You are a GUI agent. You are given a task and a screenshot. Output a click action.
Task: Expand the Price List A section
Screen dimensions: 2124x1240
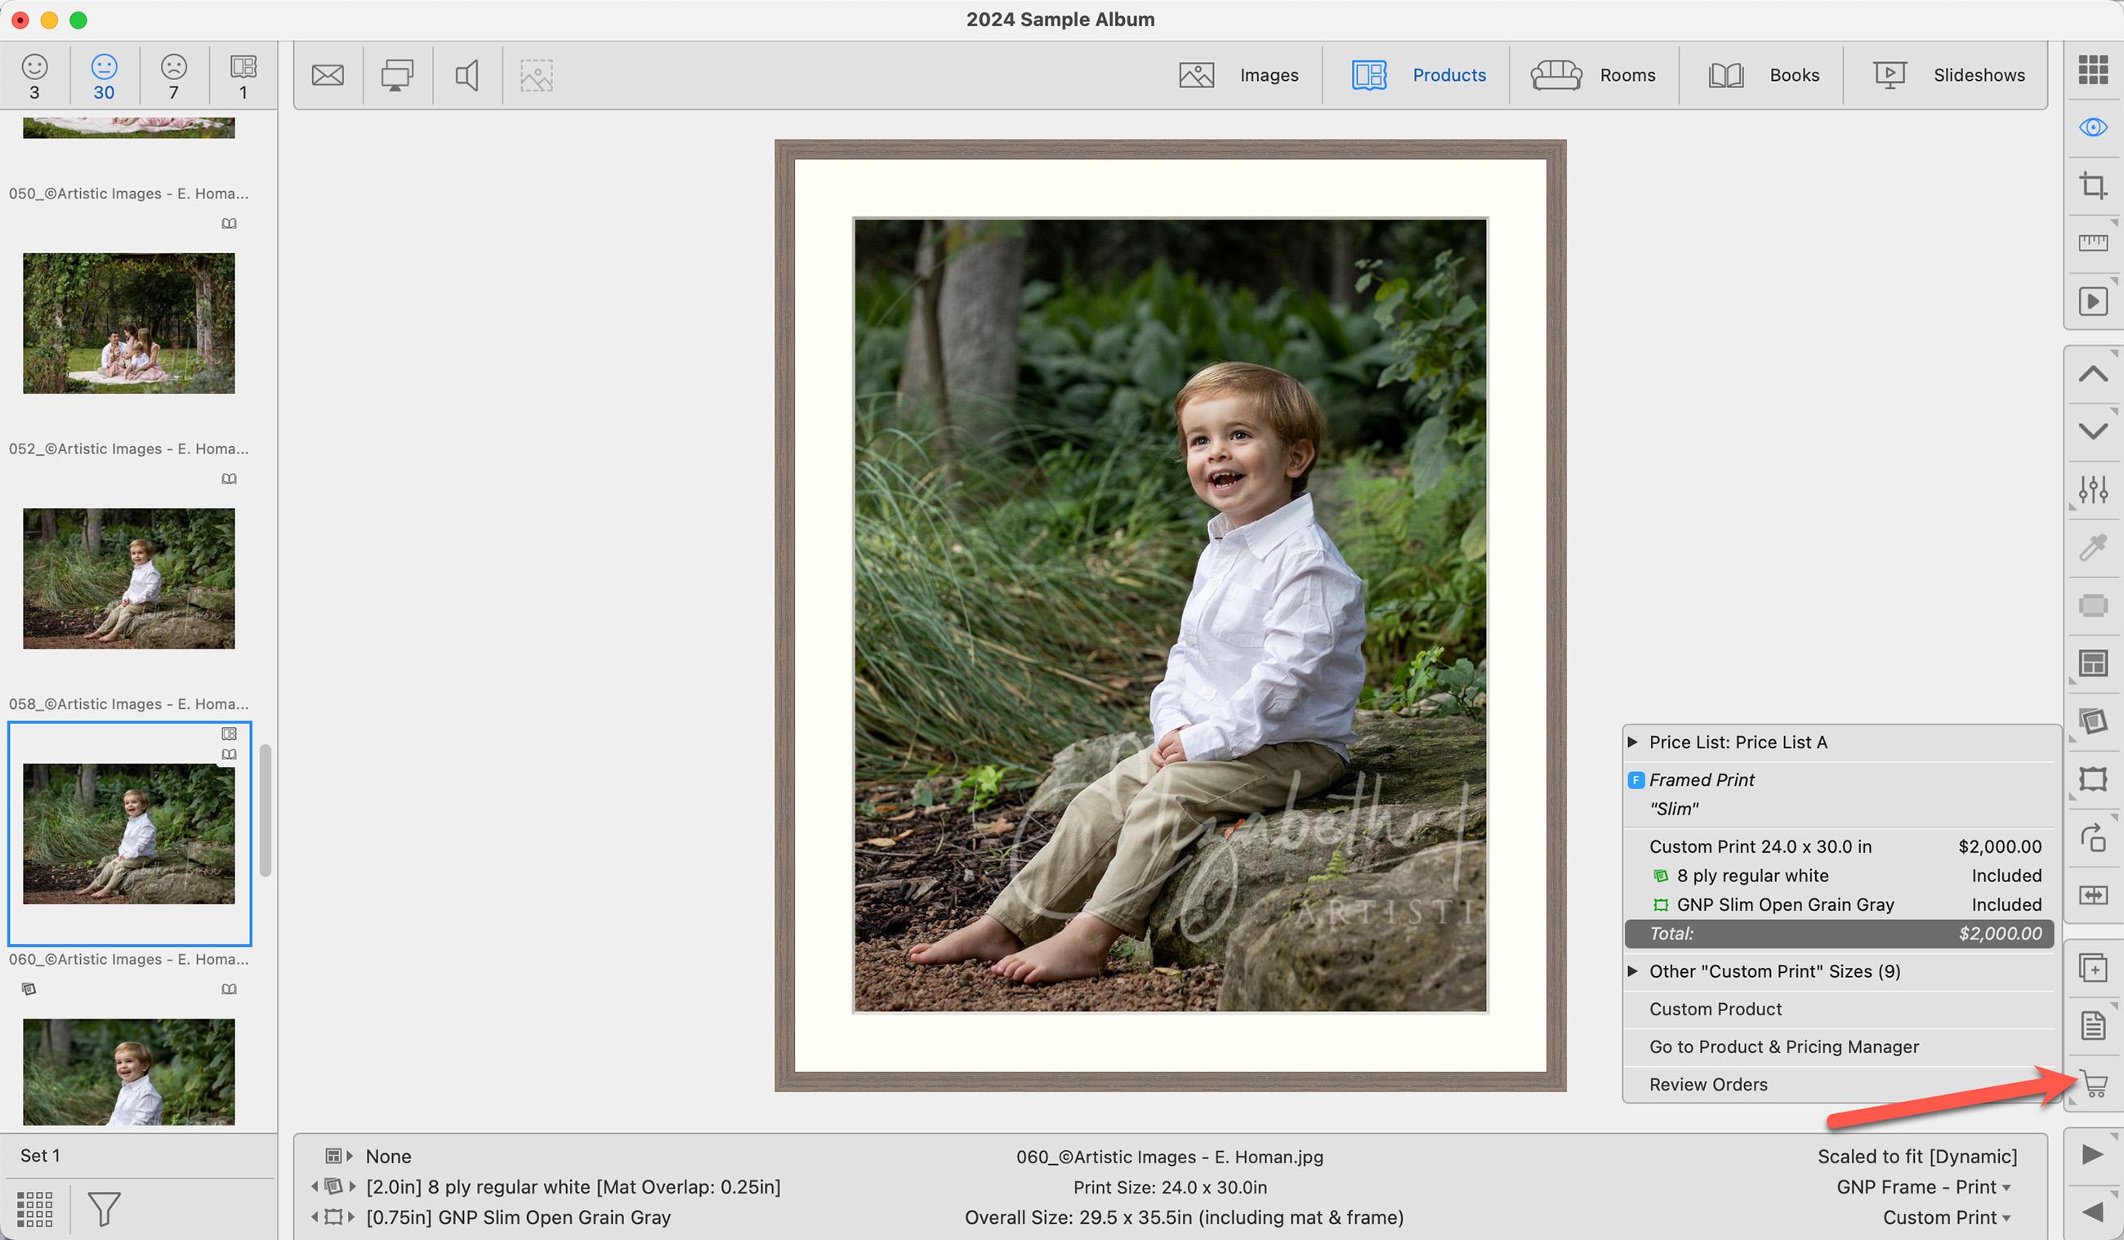[1632, 742]
